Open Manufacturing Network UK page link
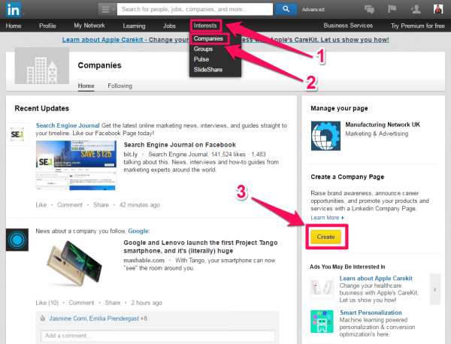Image resolution: width=451 pixels, height=344 pixels. coord(383,125)
